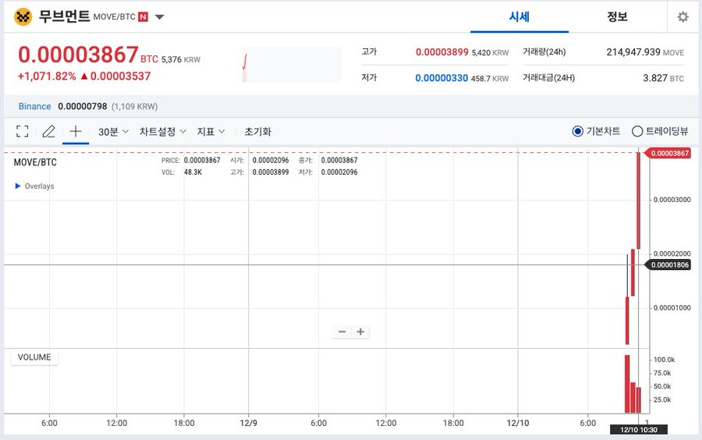Open the market pair selector arrow
This screenshot has width=702, height=440.
coord(159,17)
